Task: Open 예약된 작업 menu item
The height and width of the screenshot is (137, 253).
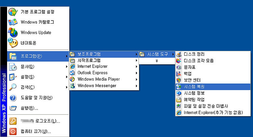Action: click(213, 100)
